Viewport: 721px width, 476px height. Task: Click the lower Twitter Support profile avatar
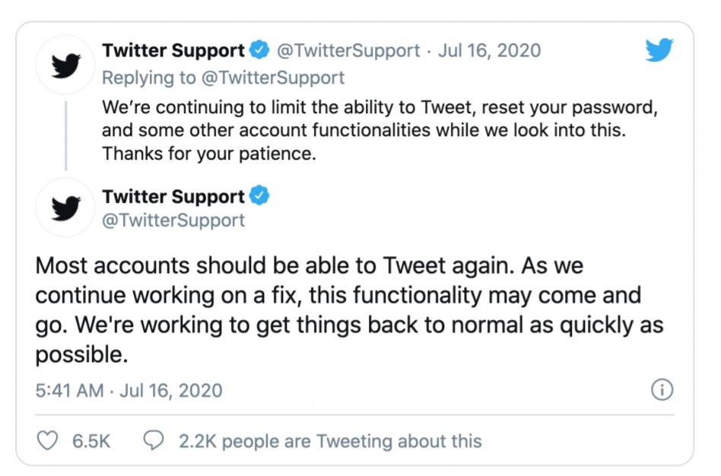coord(65,207)
